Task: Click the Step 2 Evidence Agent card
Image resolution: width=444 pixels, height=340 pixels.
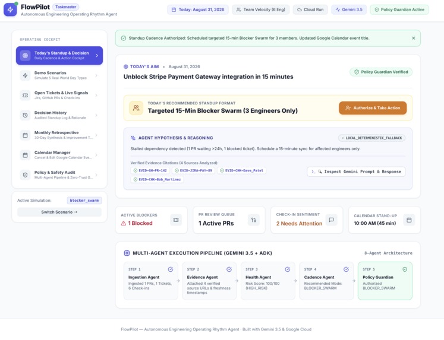Action: (x=209, y=281)
